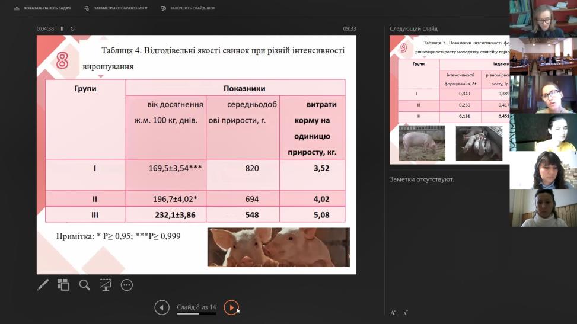Restart the presentation timer

(x=72, y=28)
